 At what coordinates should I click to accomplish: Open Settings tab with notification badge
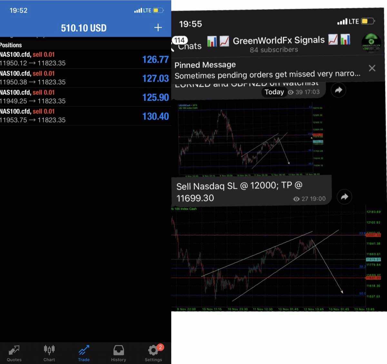click(x=154, y=353)
